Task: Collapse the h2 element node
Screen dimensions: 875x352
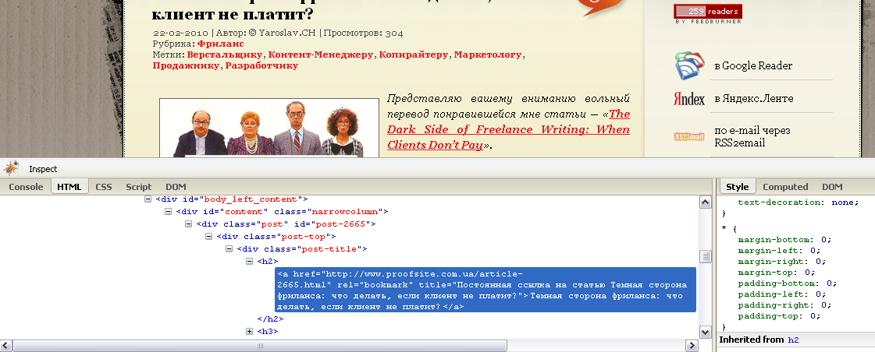Action: [250, 262]
